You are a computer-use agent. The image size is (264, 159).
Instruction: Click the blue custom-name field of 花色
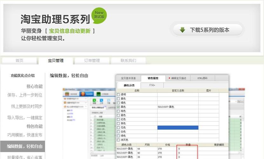click(178, 128)
